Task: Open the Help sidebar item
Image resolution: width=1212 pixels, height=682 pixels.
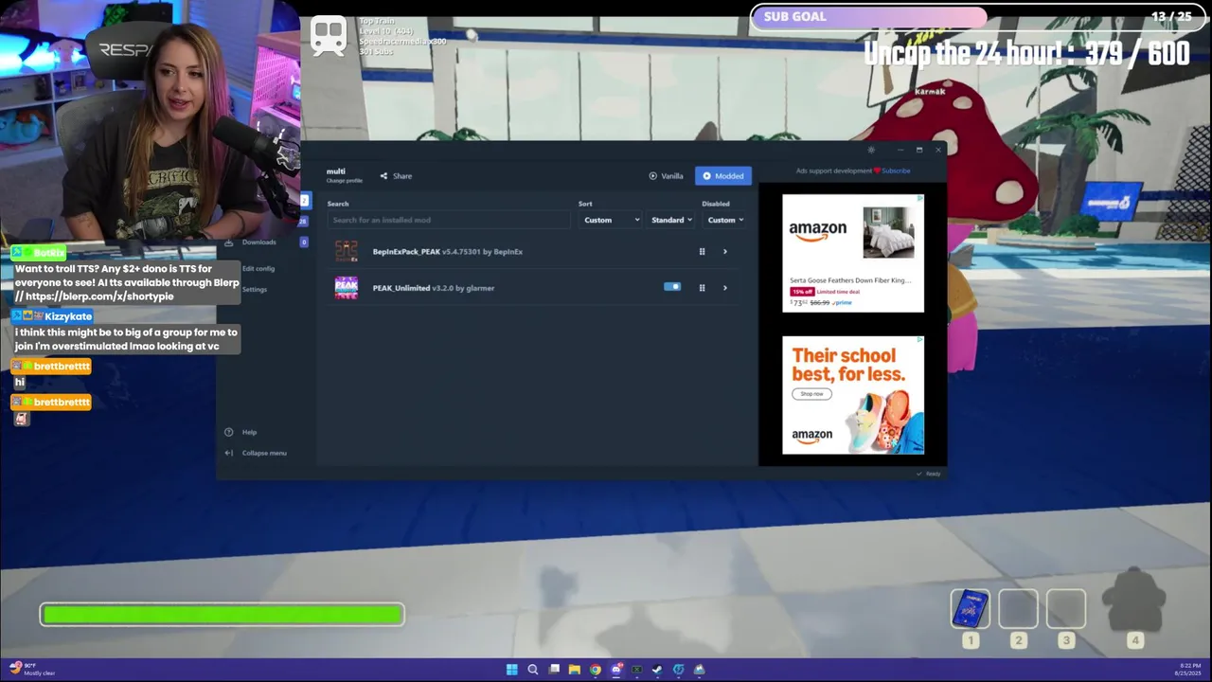Action: pos(249,432)
